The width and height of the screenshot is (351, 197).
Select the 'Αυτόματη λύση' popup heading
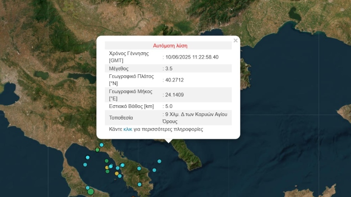170,46
